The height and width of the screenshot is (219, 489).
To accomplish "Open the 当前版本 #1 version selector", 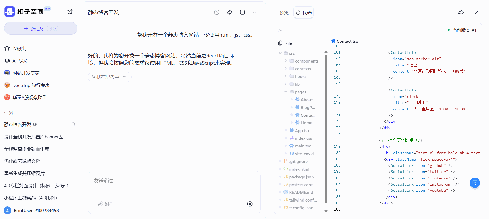I will pyautogui.click(x=462, y=30).
